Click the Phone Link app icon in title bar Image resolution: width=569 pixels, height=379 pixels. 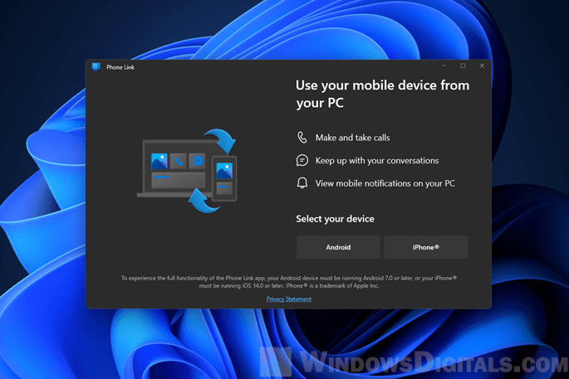click(x=96, y=66)
